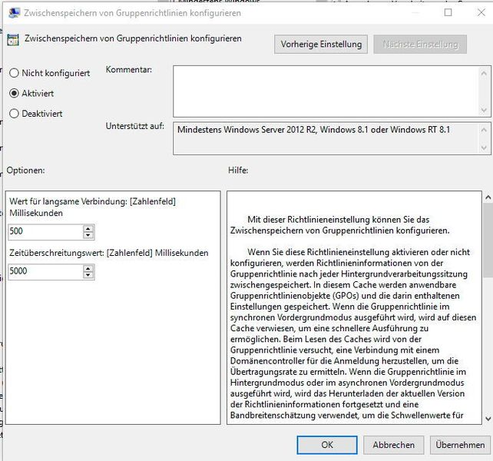This screenshot has height=461, width=493.
Task: Cancel with the Abbrechen button
Action: pos(394,445)
